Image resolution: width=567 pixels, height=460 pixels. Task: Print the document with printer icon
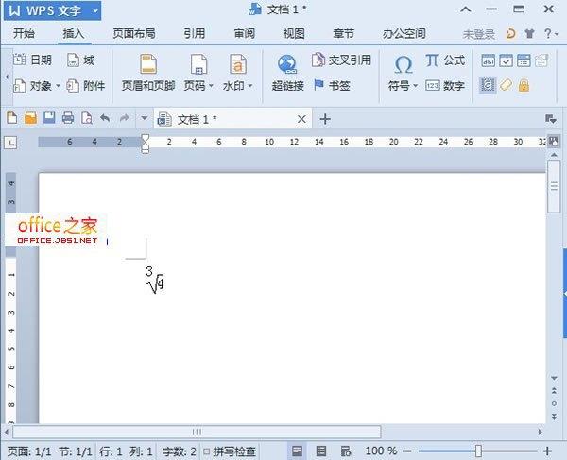click(68, 118)
